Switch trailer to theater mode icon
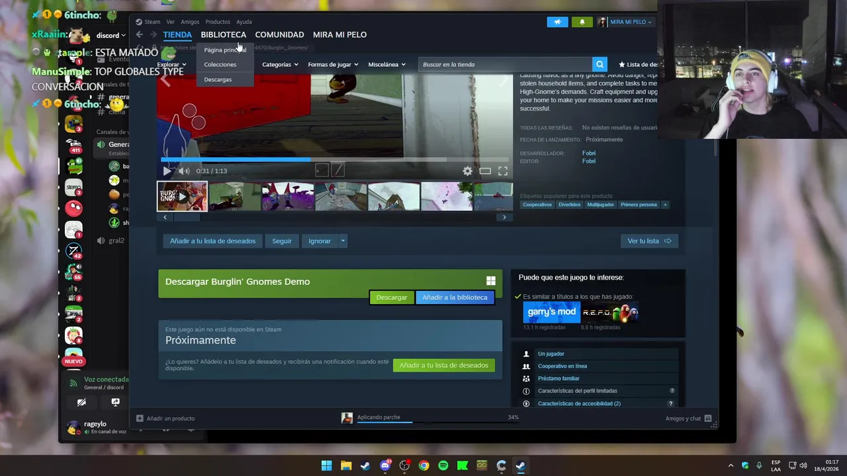 coord(485,171)
